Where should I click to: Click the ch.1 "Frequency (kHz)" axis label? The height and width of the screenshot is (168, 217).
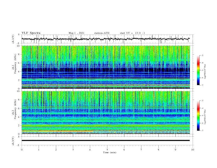point(15,64)
